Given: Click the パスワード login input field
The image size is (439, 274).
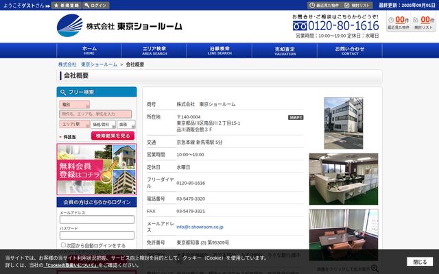Looking at the screenshot, I should (x=97, y=236).
